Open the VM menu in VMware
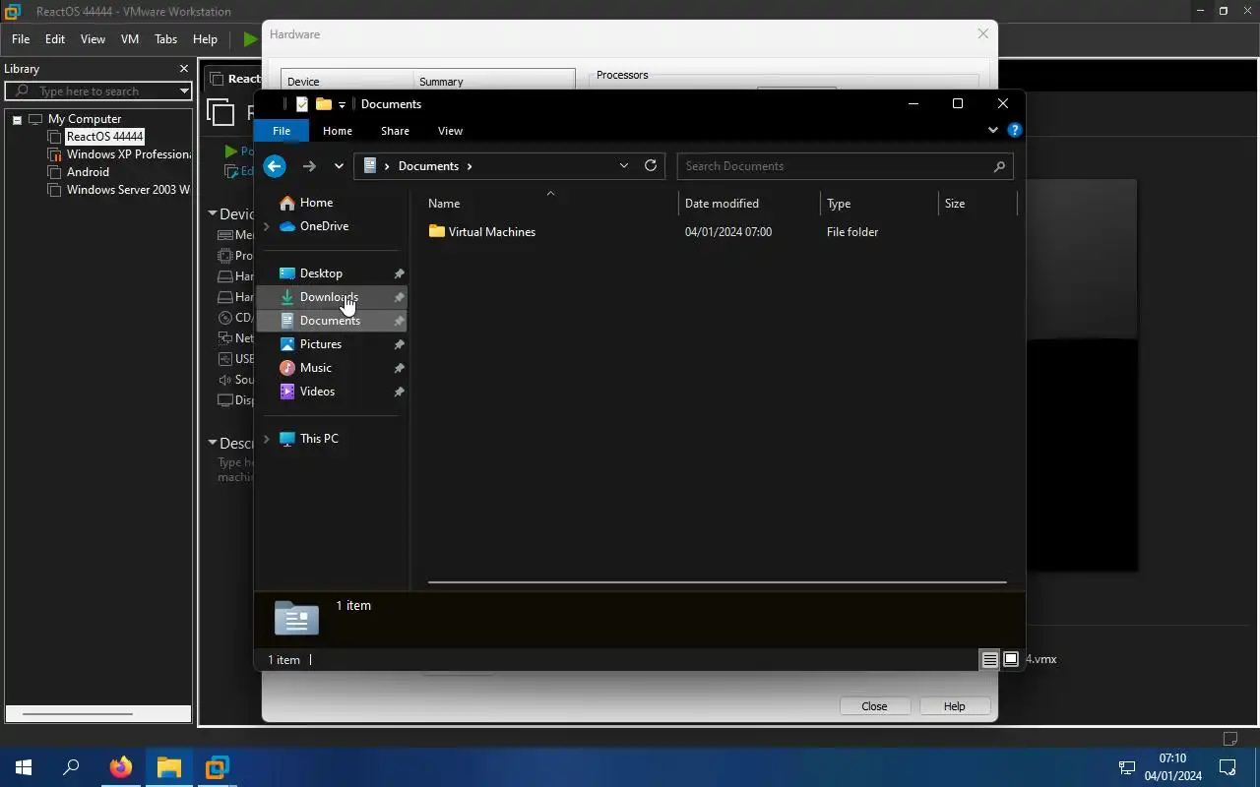1260x787 pixels. [129, 39]
